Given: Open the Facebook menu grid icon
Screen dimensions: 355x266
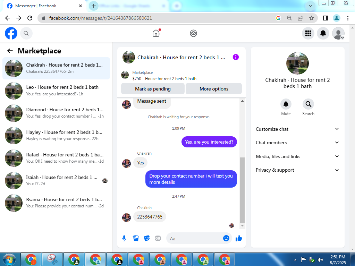Looking at the screenshot, I should [x=308, y=33].
